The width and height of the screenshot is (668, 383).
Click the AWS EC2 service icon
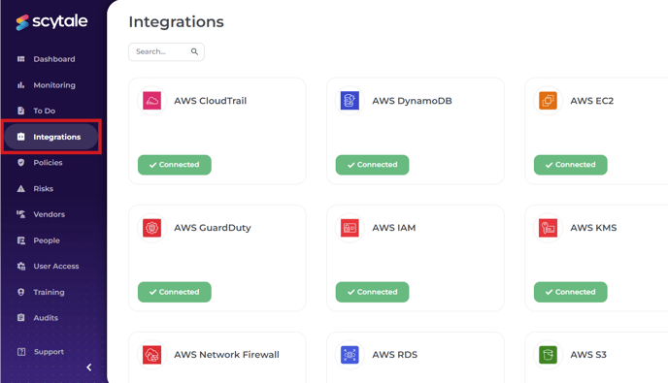click(548, 101)
